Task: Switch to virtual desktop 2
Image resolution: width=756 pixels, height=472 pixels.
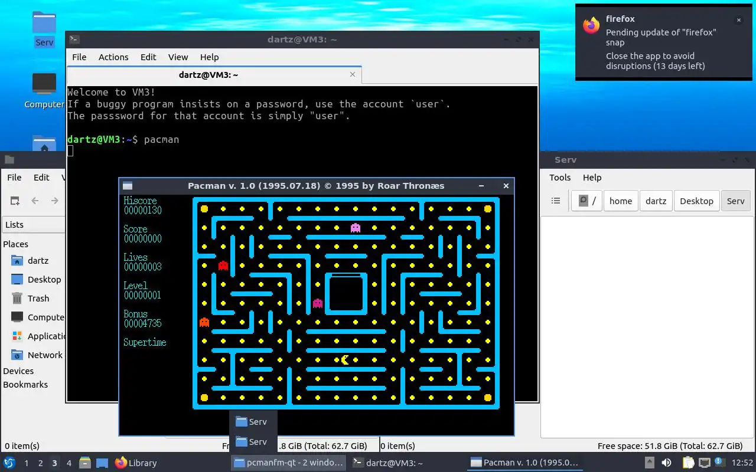Action: click(40, 463)
